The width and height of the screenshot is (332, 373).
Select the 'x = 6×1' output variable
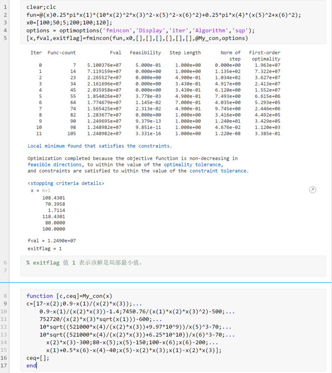[x=41, y=190]
